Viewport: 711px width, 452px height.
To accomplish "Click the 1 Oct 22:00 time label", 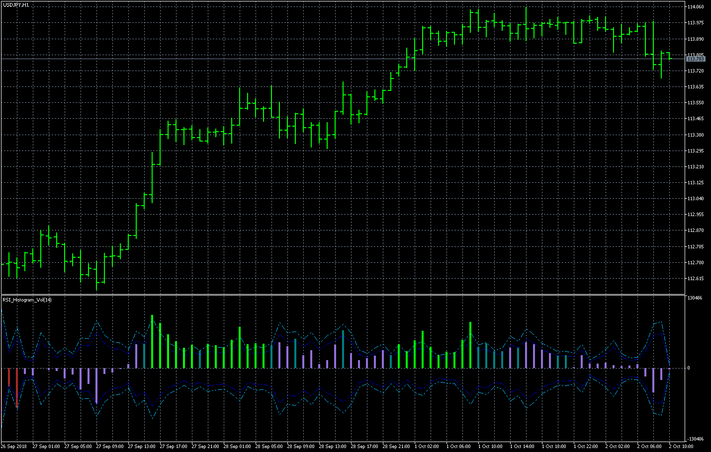I will click(x=586, y=447).
